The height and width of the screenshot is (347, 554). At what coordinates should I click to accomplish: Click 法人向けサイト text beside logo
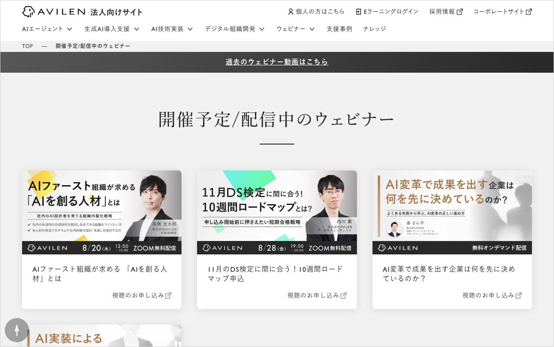tap(117, 12)
